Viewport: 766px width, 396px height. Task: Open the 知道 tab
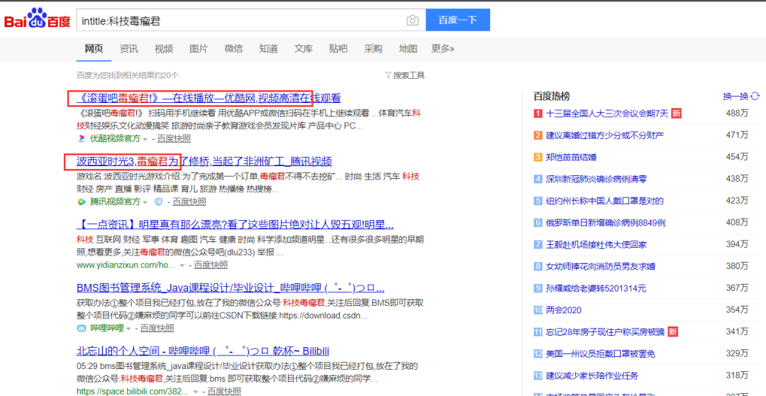(x=268, y=49)
